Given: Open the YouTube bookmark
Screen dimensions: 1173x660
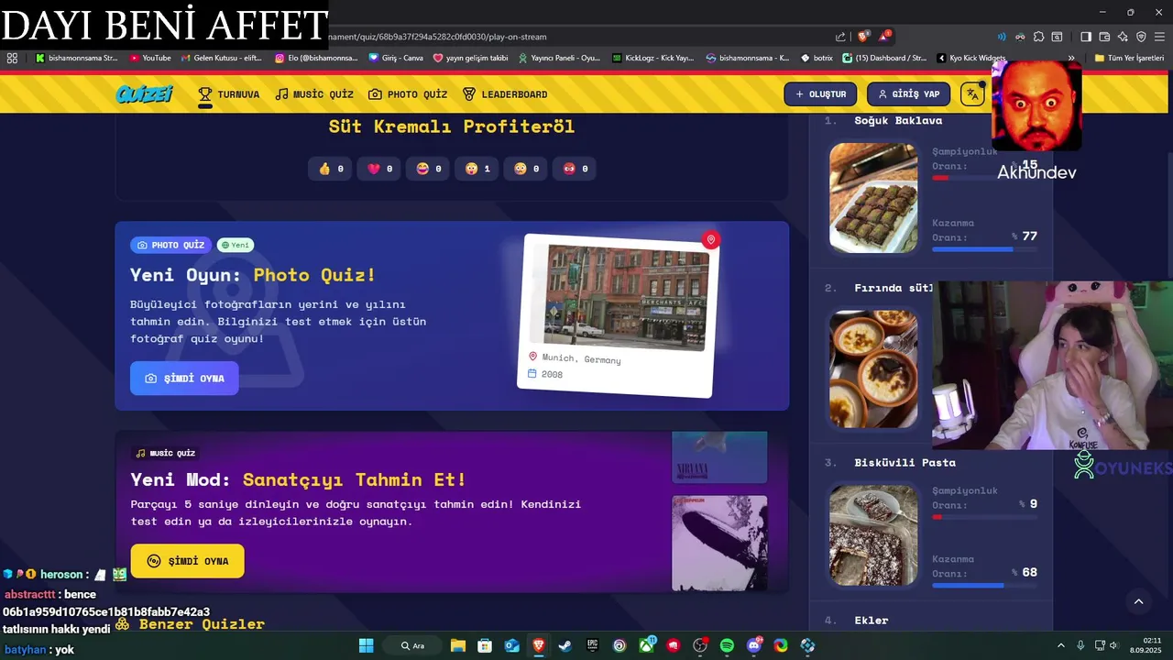Looking at the screenshot, I should point(150,58).
